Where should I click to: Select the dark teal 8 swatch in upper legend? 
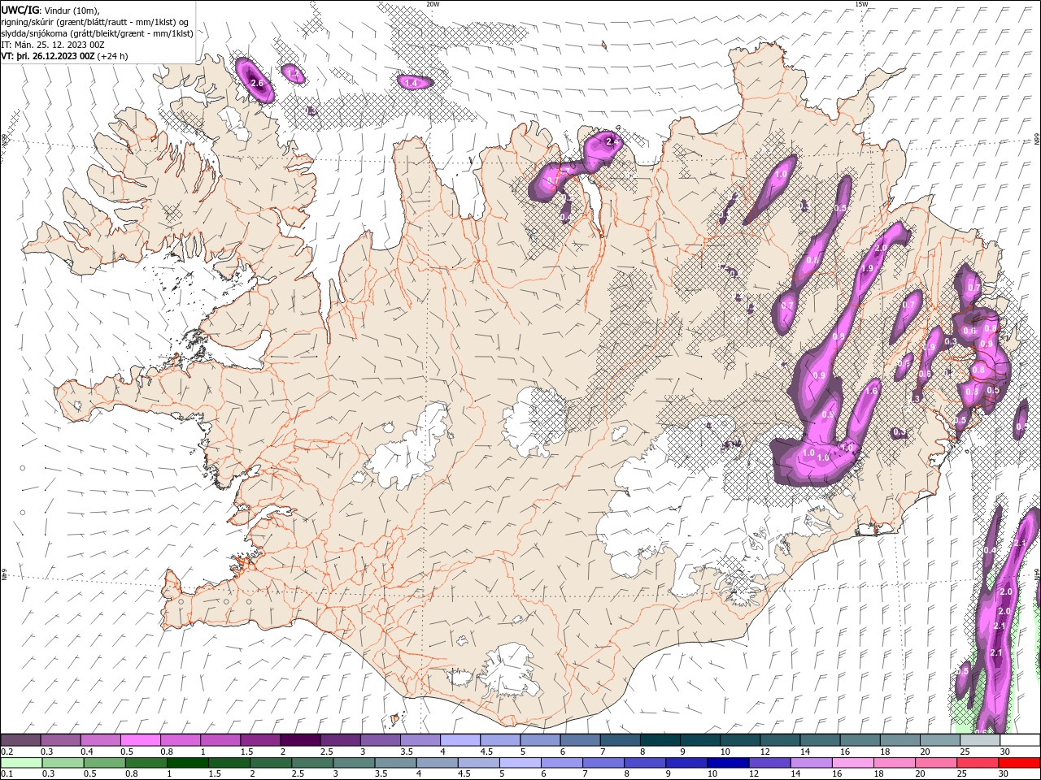click(660, 740)
